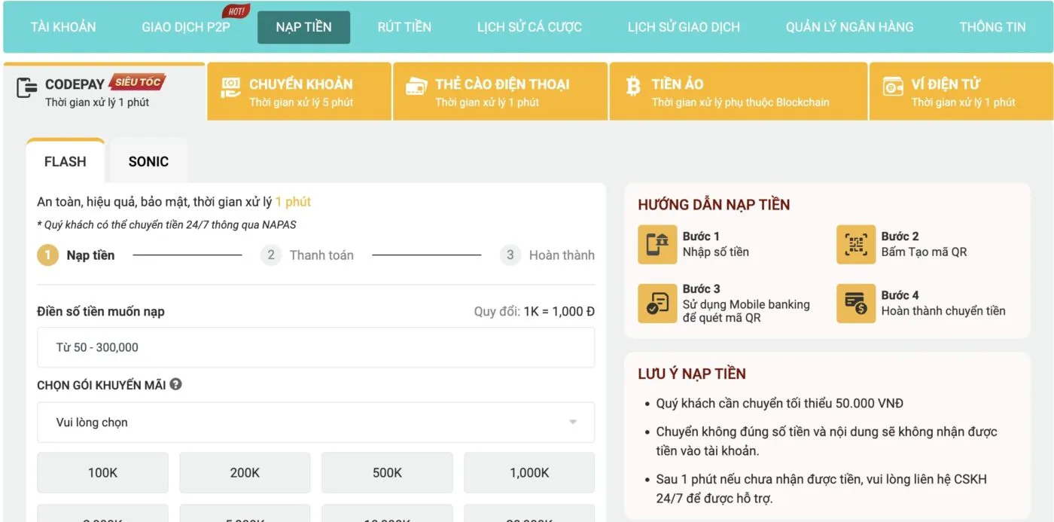Click the Bước 1 enter-amount icon
The image size is (1054, 522).
[657, 244]
